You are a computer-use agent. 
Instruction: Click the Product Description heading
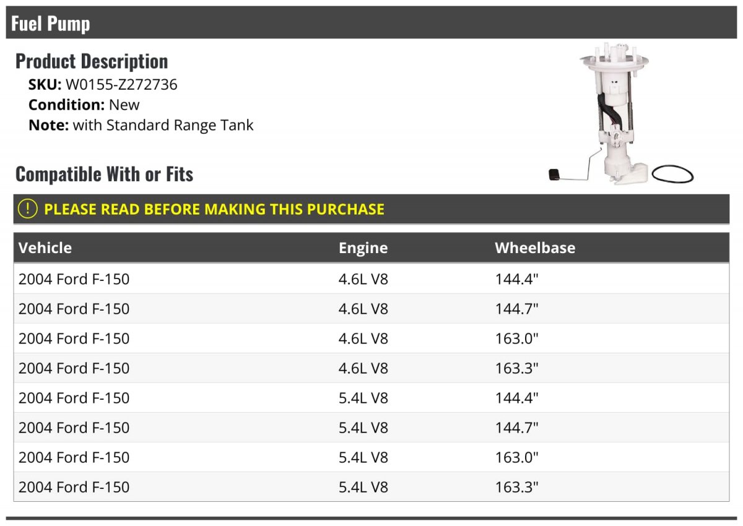coord(92,61)
